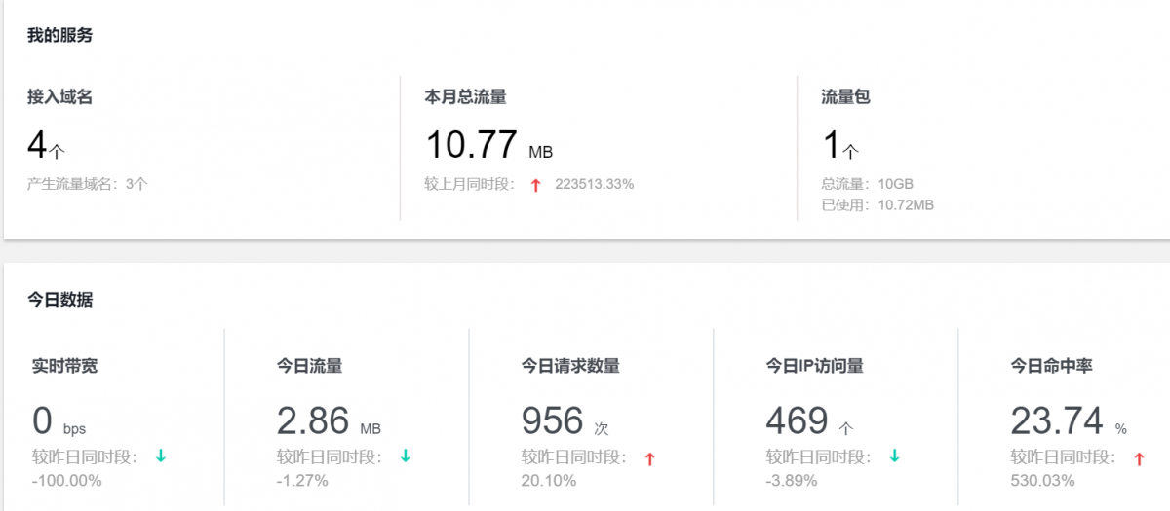
Task: Click red up arrow under 今日命中率
Action: (x=1139, y=458)
